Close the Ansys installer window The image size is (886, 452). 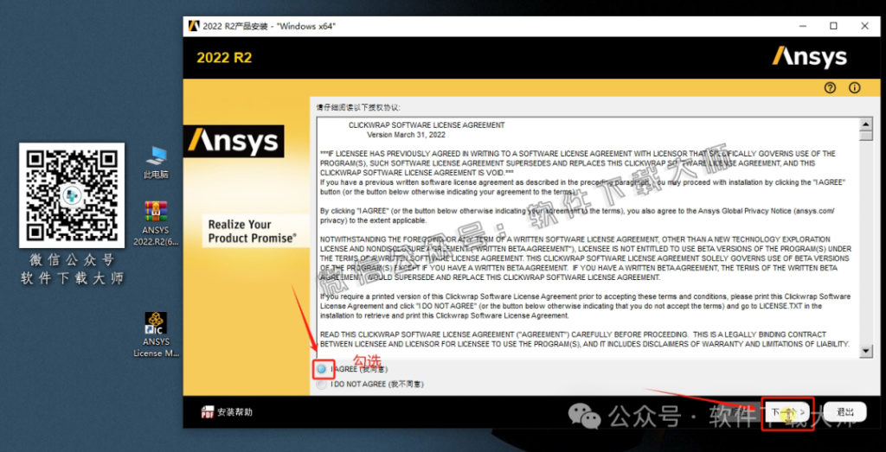click(864, 26)
